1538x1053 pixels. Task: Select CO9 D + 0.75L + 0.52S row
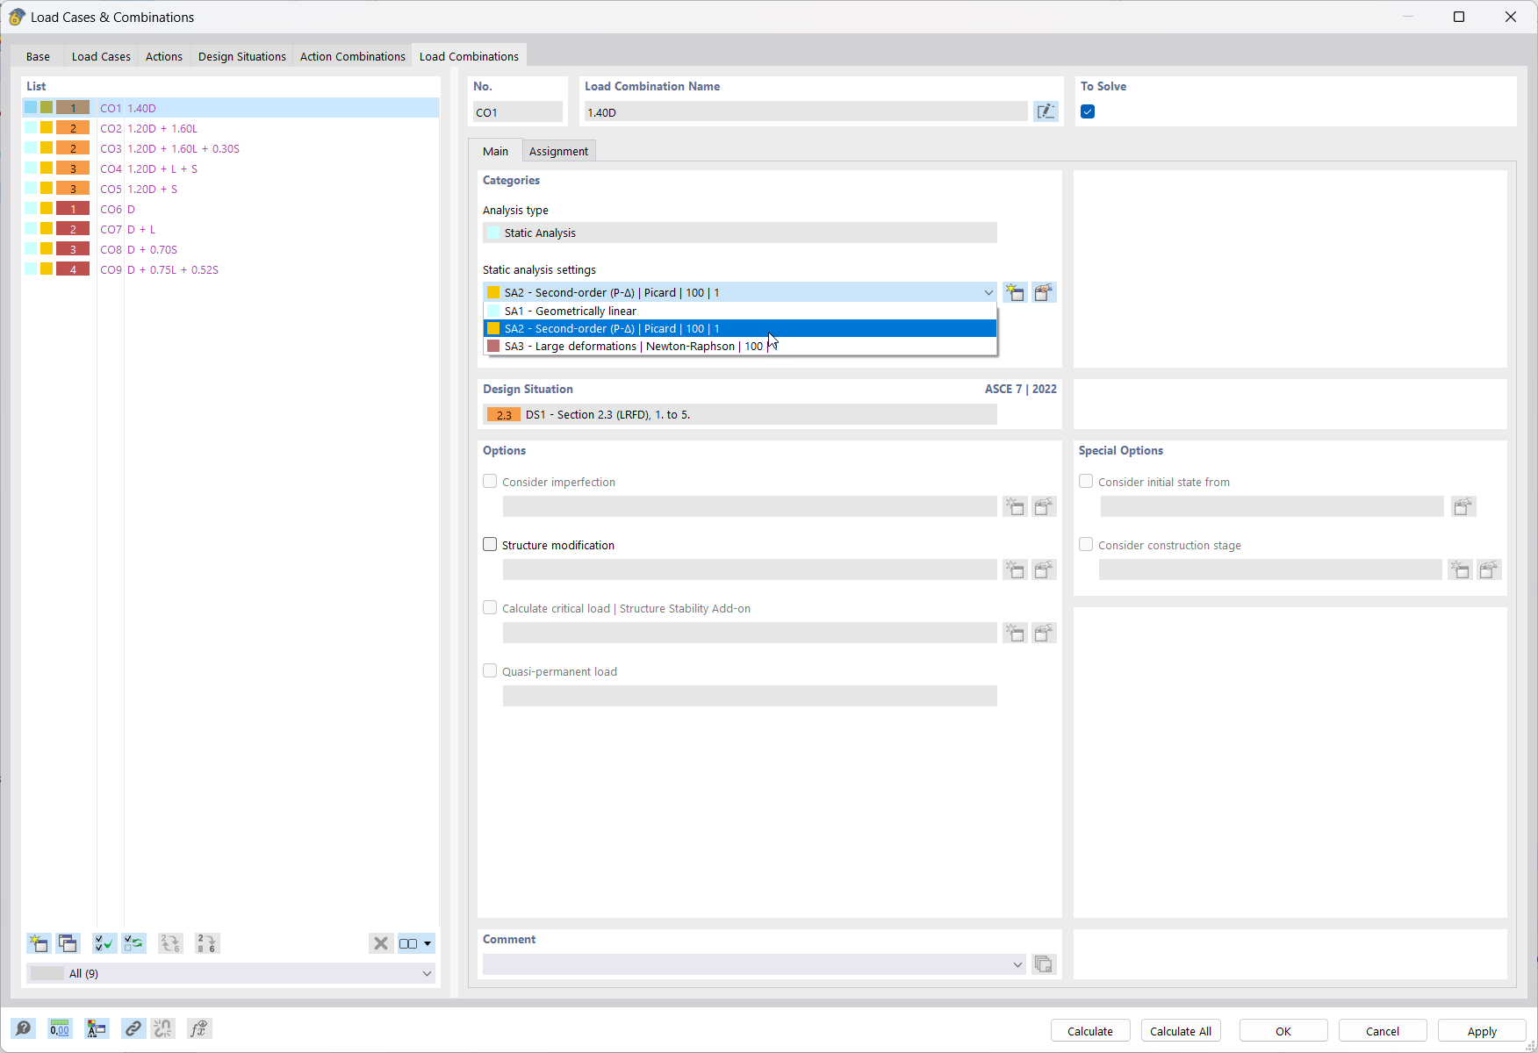pos(231,269)
